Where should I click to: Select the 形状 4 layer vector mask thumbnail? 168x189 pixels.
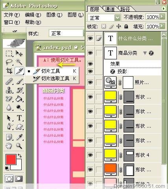pos(129,155)
